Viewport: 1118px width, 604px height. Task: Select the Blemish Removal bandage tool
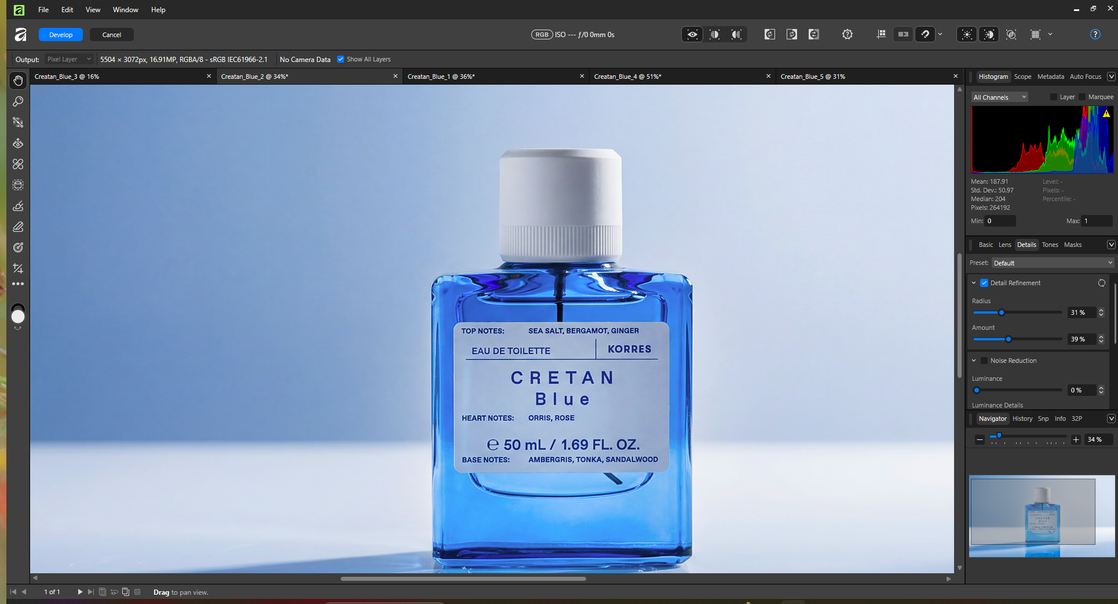[x=18, y=164]
